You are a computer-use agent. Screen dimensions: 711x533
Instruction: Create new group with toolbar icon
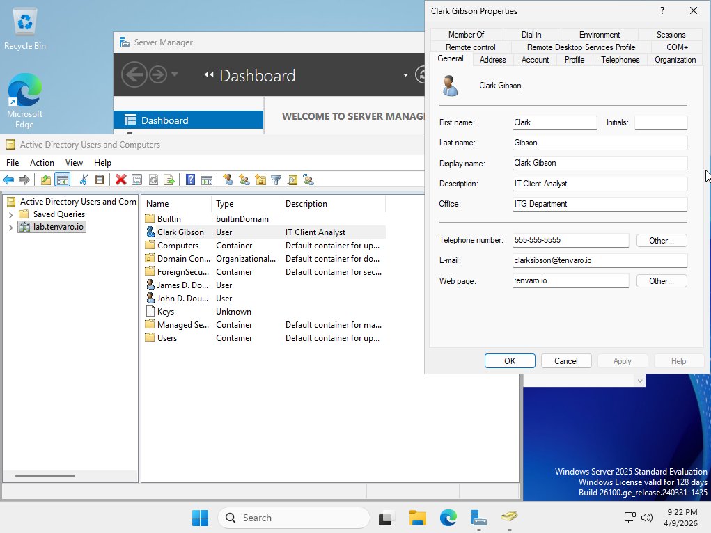[244, 180]
